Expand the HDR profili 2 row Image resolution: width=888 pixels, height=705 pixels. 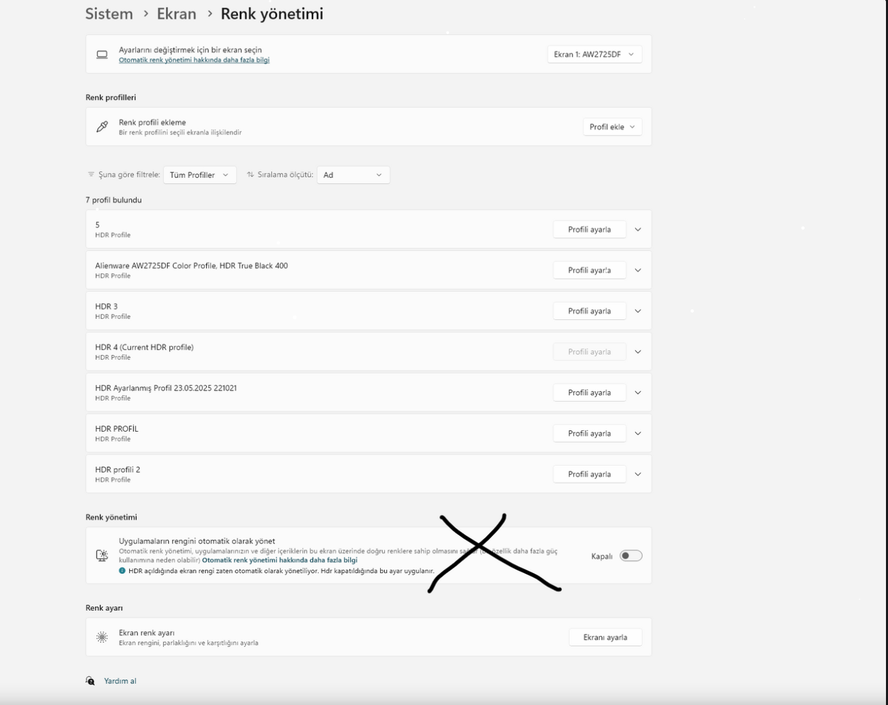coord(638,474)
